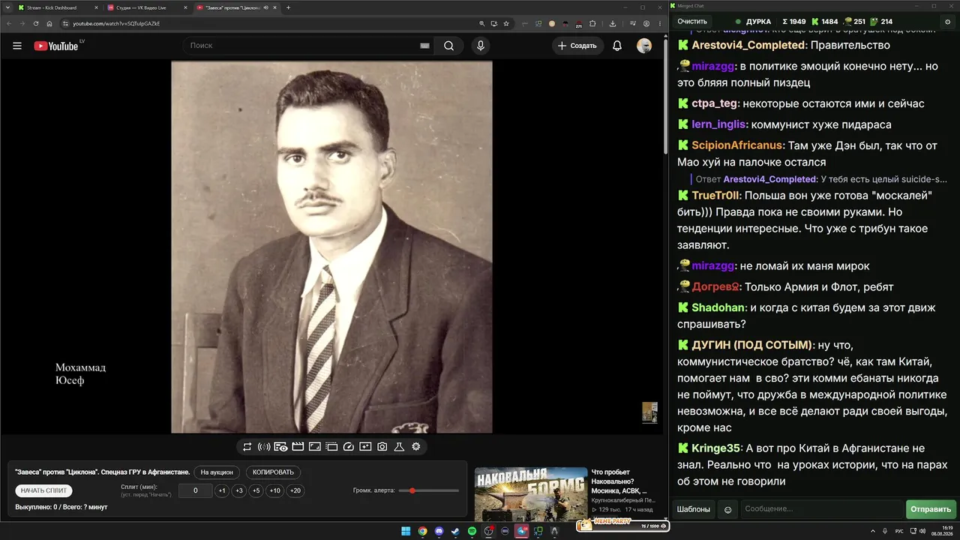Open the Шаблоны templates button in chat

(694, 509)
